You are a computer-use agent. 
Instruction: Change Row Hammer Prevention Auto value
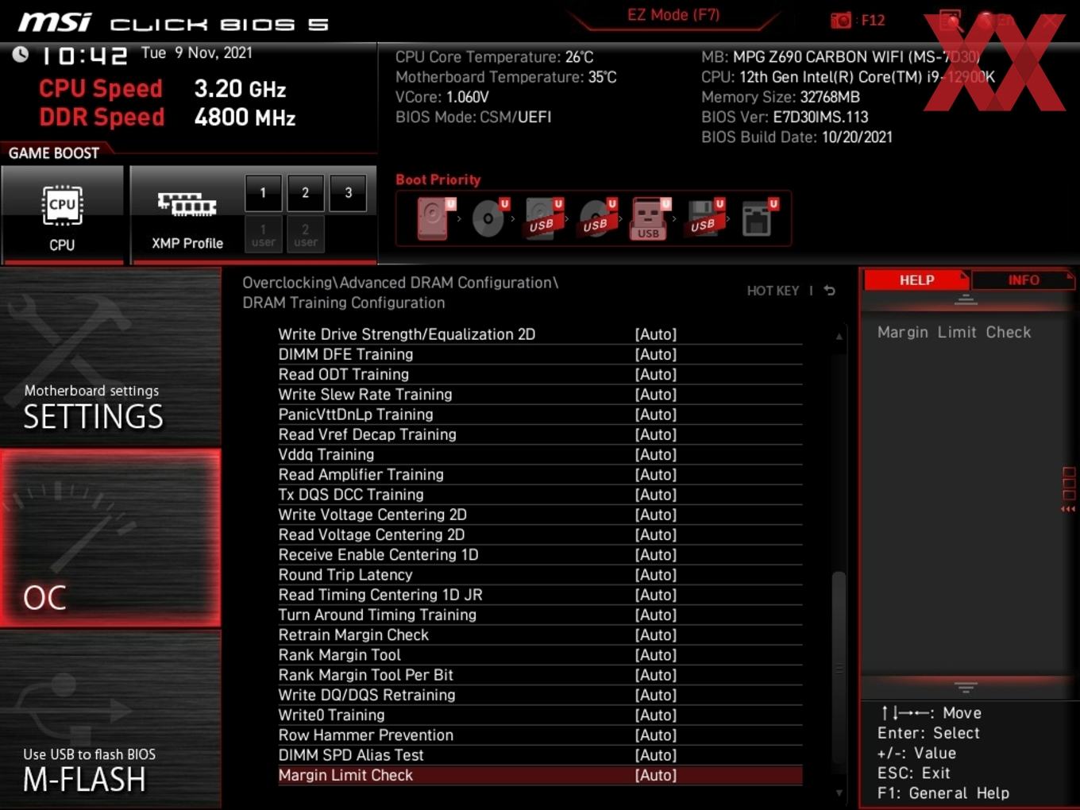656,735
